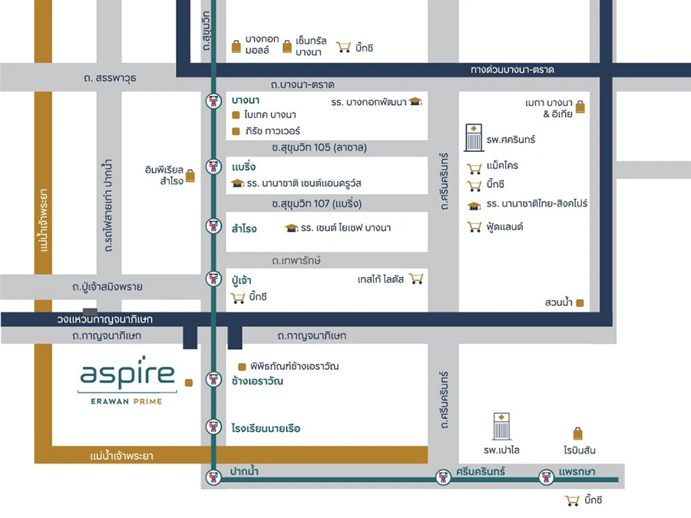Select the แบริ่ง station marker icon
The width and height of the screenshot is (691, 518).
coord(213,167)
